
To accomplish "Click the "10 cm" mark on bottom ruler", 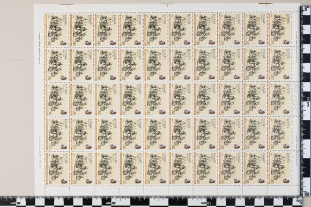I will pyautogui.click(x=206, y=203).
